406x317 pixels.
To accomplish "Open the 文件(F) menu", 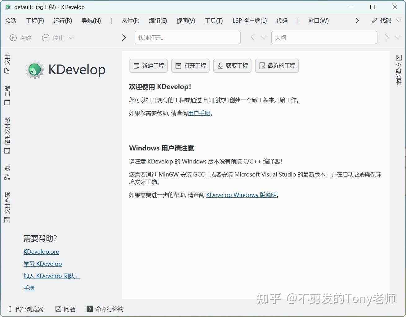I will [130, 20].
